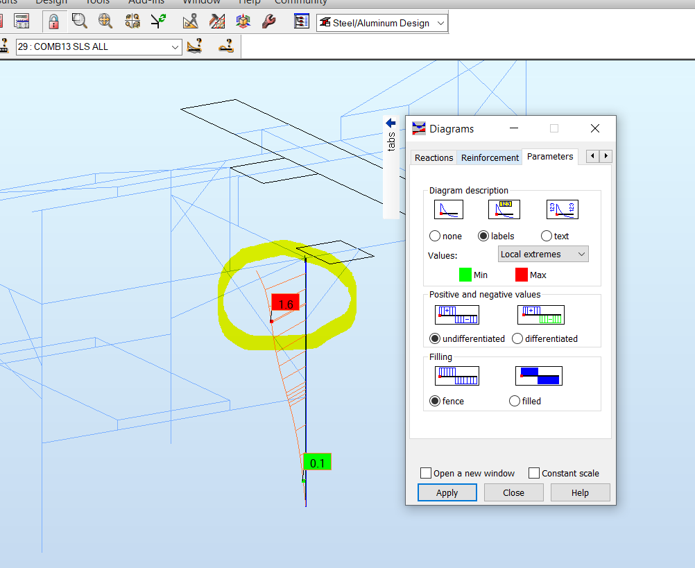Select the 'labels' radio button
Image resolution: width=695 pixels, height=568 pixels.
pos(483,236)
